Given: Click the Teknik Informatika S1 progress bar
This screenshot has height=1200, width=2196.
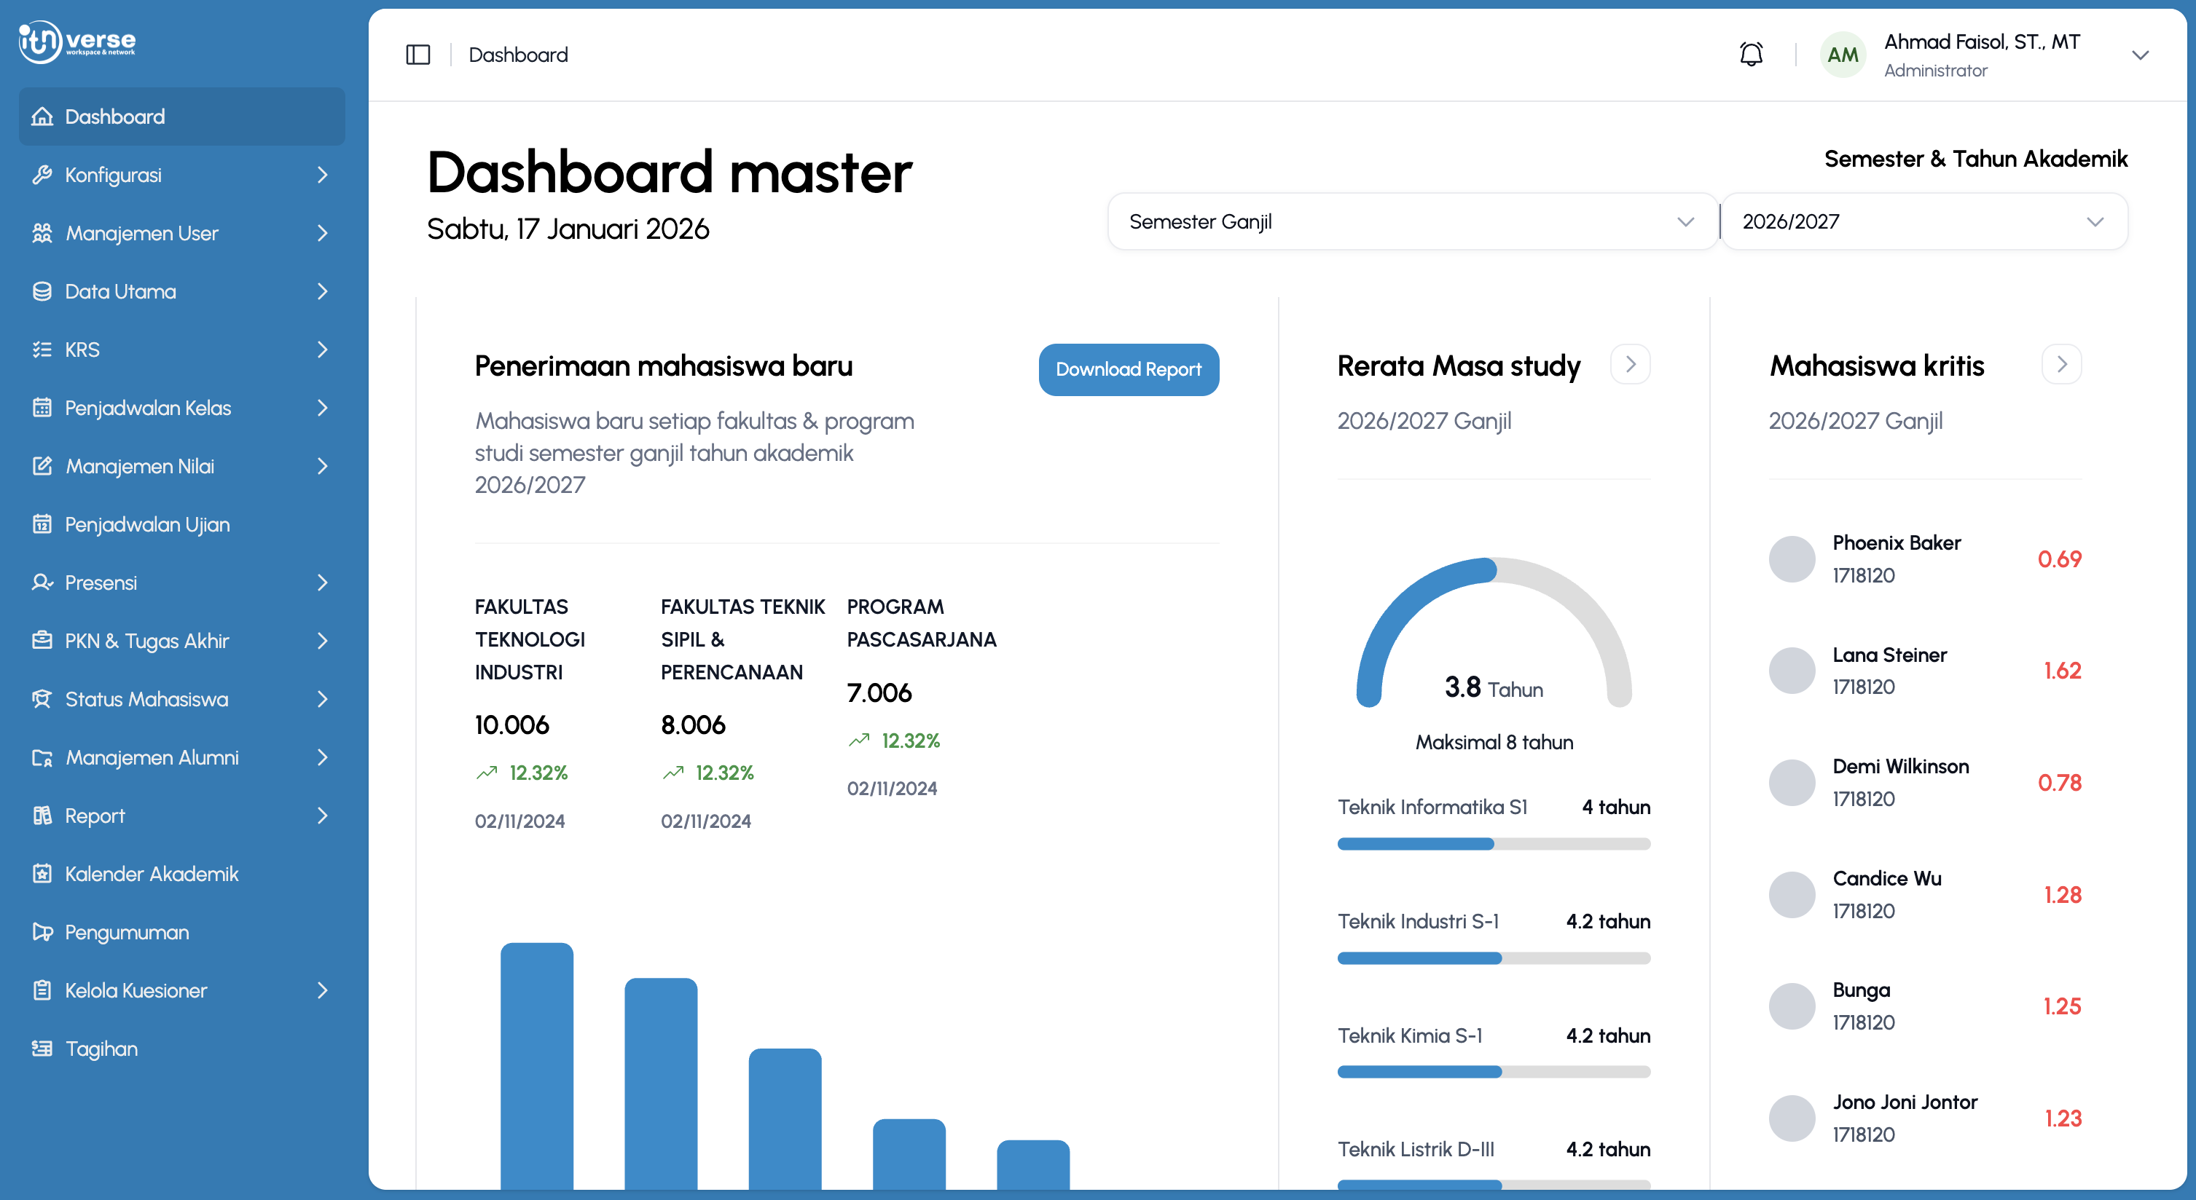Looking at the screenshot, I should pyautogui.click(x=1494, y=843).
